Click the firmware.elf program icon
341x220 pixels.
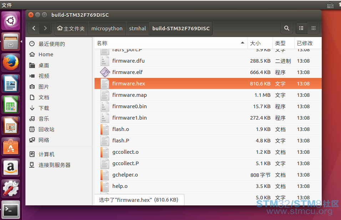105,72
